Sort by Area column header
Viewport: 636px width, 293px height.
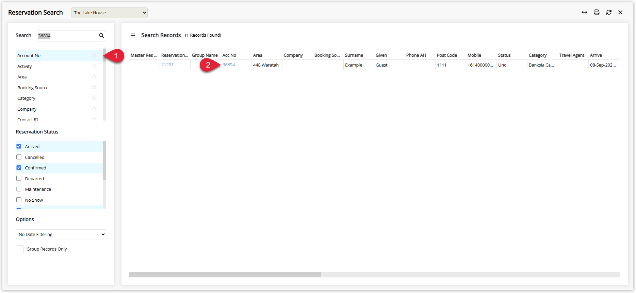pyautogui.click(x=258, y=55)
